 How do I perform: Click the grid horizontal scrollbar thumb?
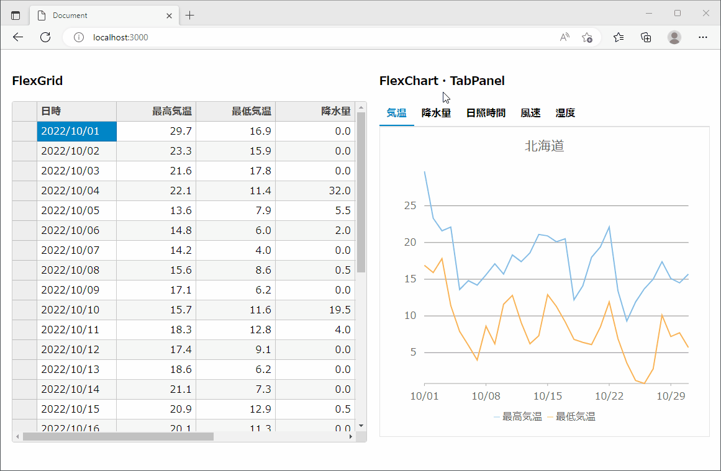[x=118, y=436]
